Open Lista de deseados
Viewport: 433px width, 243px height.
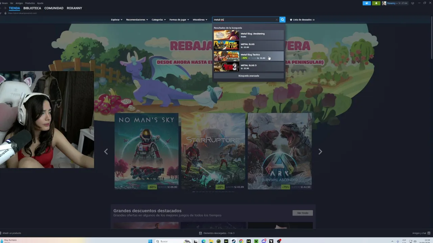coord(302,20)
